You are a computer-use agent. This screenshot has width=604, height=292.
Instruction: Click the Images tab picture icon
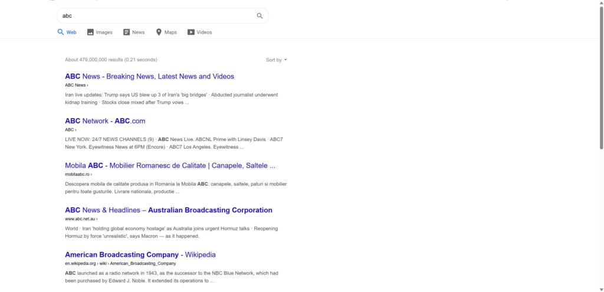point(90,32)
